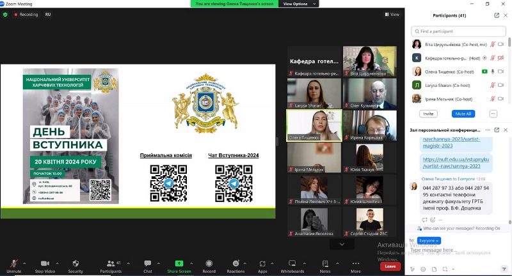Click the Participants icon in toolbar
512x276 pixels.
111,263
